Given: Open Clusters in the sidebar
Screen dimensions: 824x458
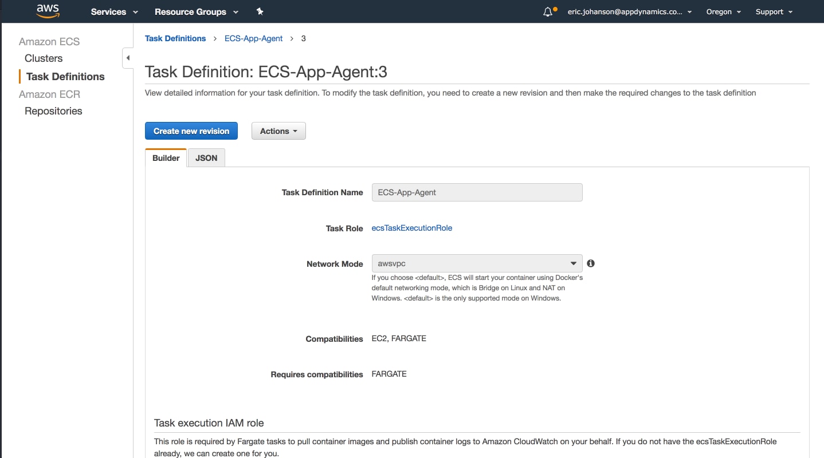Looking at the screenshot, I should 44,58.
